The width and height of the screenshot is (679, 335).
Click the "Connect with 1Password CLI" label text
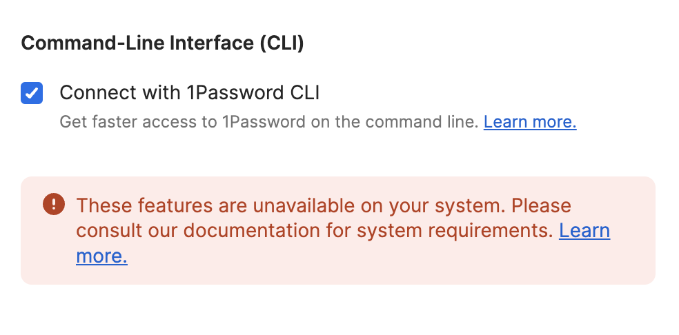[x=189, y=92]
